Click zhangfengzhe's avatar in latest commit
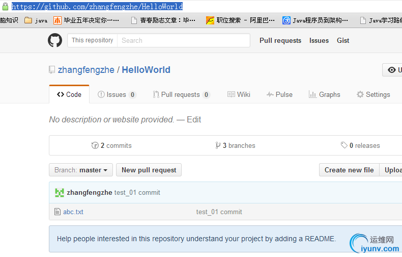Image resolution: width=402 pixels, height=257 pixels. pyautogui.click(x=60, y=192)
